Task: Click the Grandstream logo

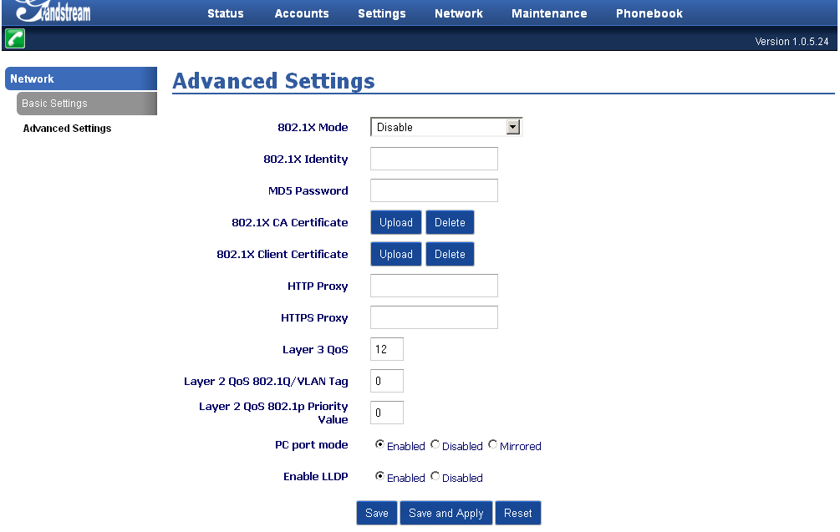Action: (52, 12)
